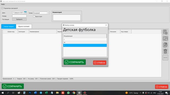Click red ОТМЕНА in the dialog
This screenshot has width=170, height=95.
(x=100, y=63)
